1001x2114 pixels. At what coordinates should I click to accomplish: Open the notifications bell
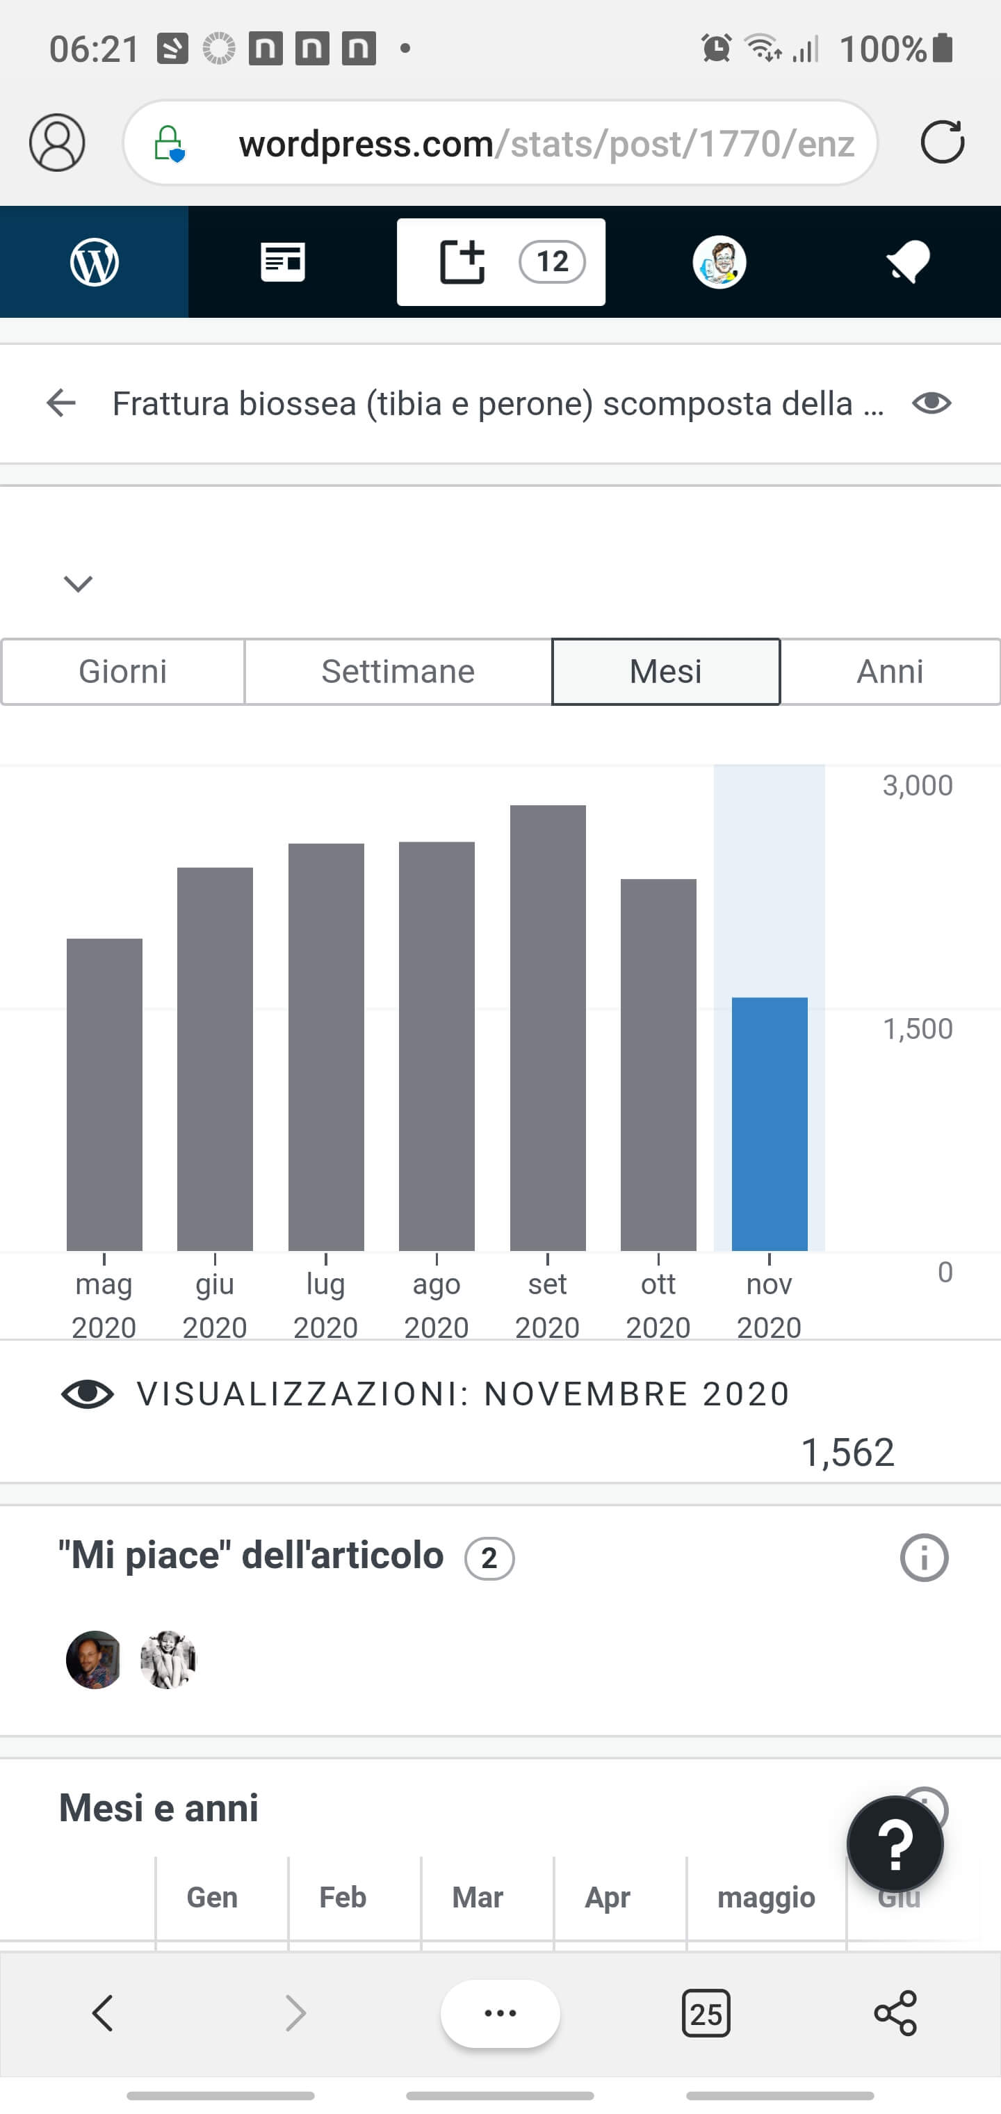[x=907, y=261]
